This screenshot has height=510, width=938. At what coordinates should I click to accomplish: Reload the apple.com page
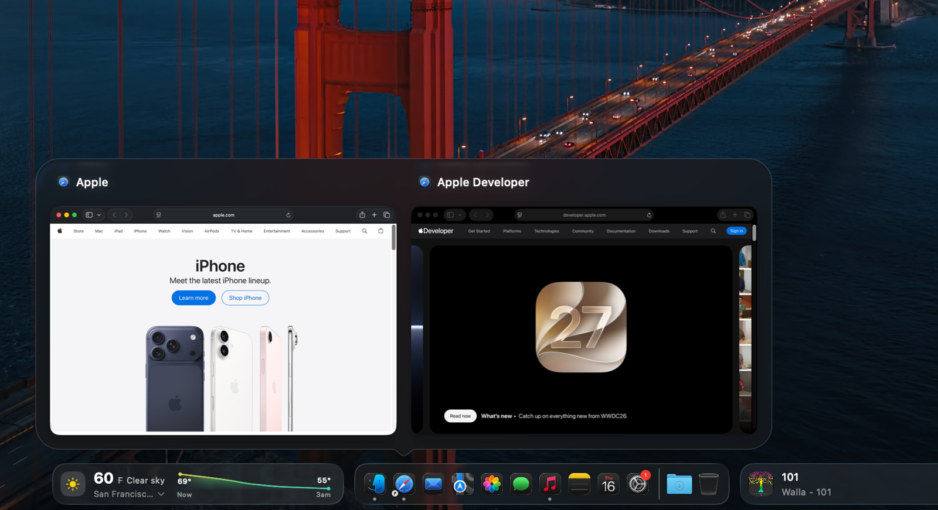(288, 215)
